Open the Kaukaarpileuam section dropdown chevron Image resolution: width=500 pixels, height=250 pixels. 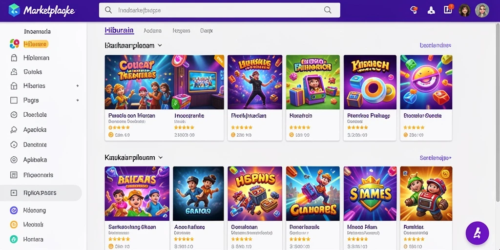tap(160, 158)
